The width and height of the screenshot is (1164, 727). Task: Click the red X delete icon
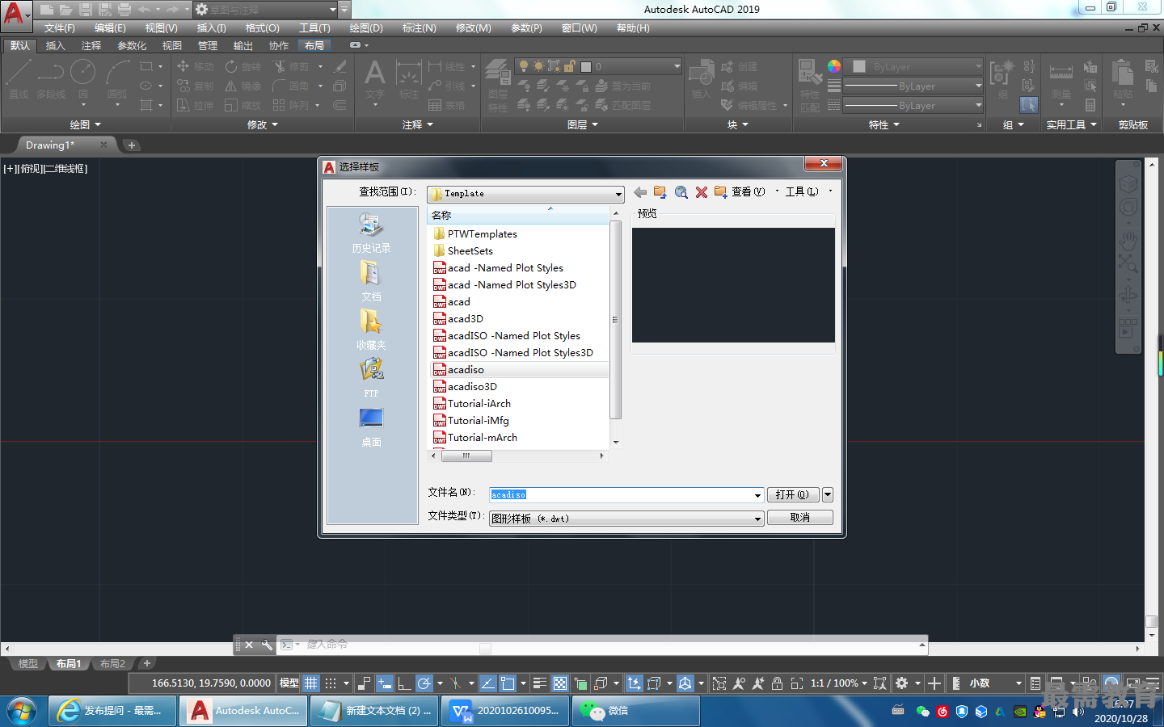click(702, 192)
